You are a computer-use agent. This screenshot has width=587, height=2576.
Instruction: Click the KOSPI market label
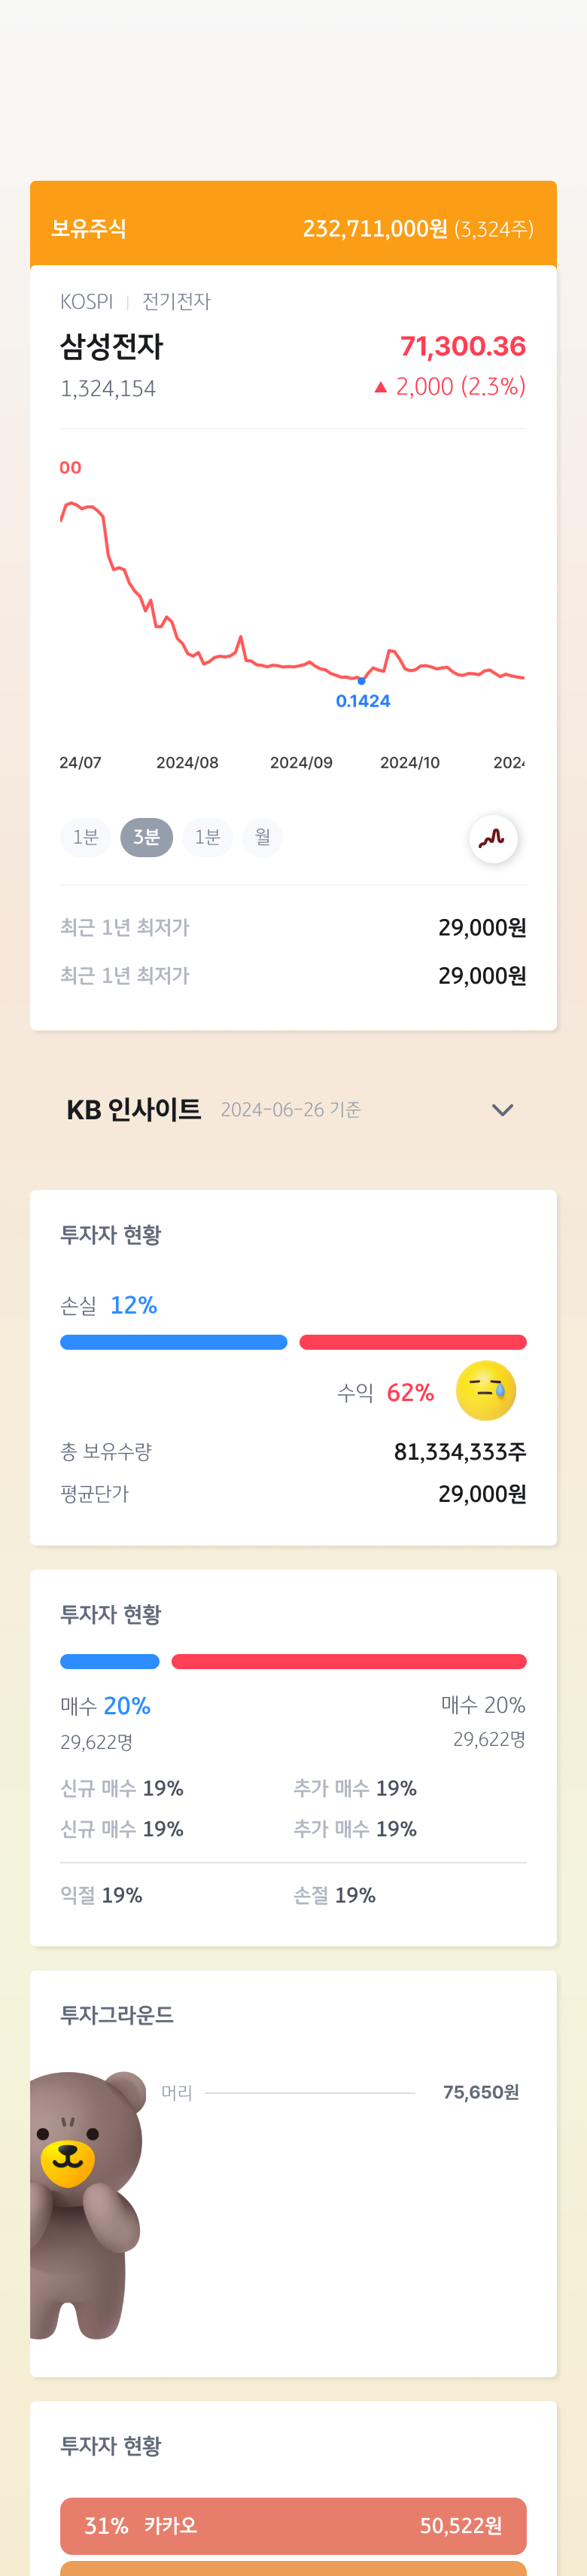coord(87,302)
